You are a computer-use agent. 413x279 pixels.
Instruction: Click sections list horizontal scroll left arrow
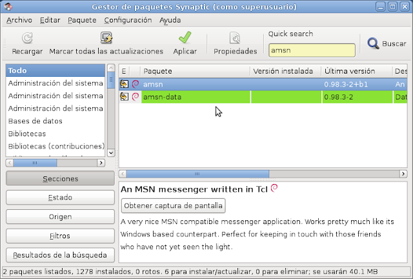(10, 163)
